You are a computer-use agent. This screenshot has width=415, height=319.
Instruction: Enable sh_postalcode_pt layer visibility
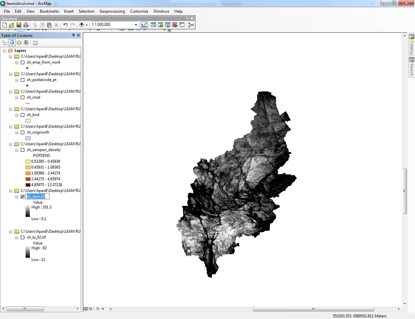[x=23, y=80]
